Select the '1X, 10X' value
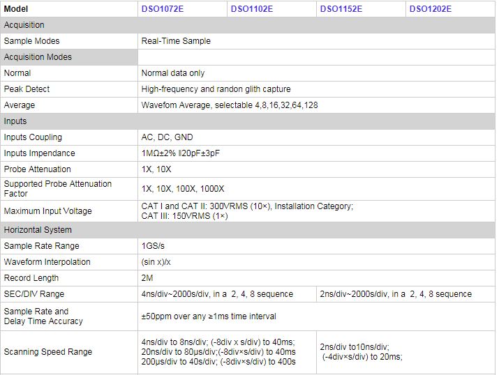Viewport: 499px width, 375px height. [156, 169]
